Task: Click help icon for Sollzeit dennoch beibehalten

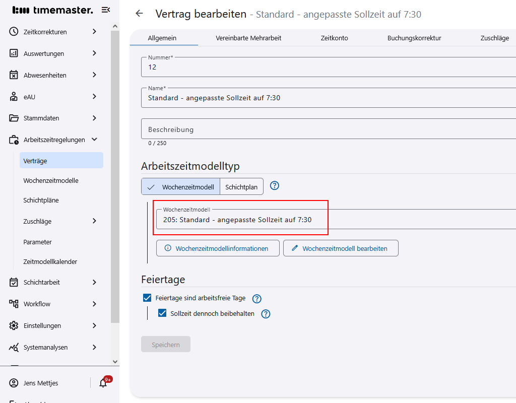Action: pos(266,314)
